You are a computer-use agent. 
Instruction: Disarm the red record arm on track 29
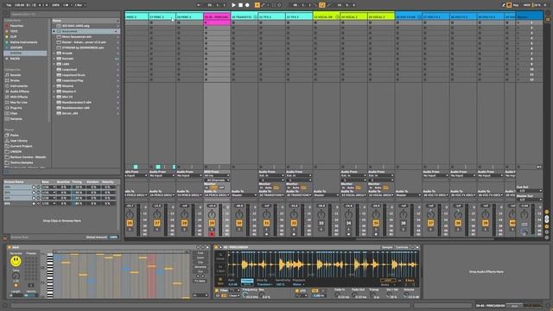pos(212,234)
